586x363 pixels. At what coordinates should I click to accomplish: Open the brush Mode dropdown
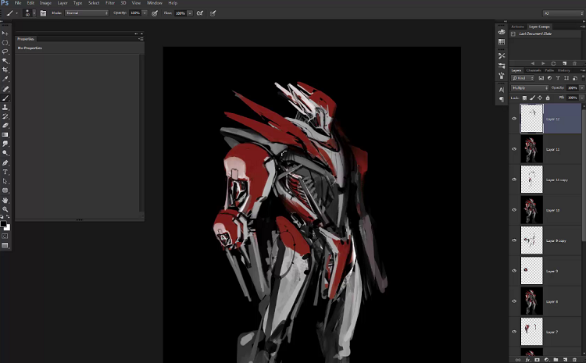[87, 12]
